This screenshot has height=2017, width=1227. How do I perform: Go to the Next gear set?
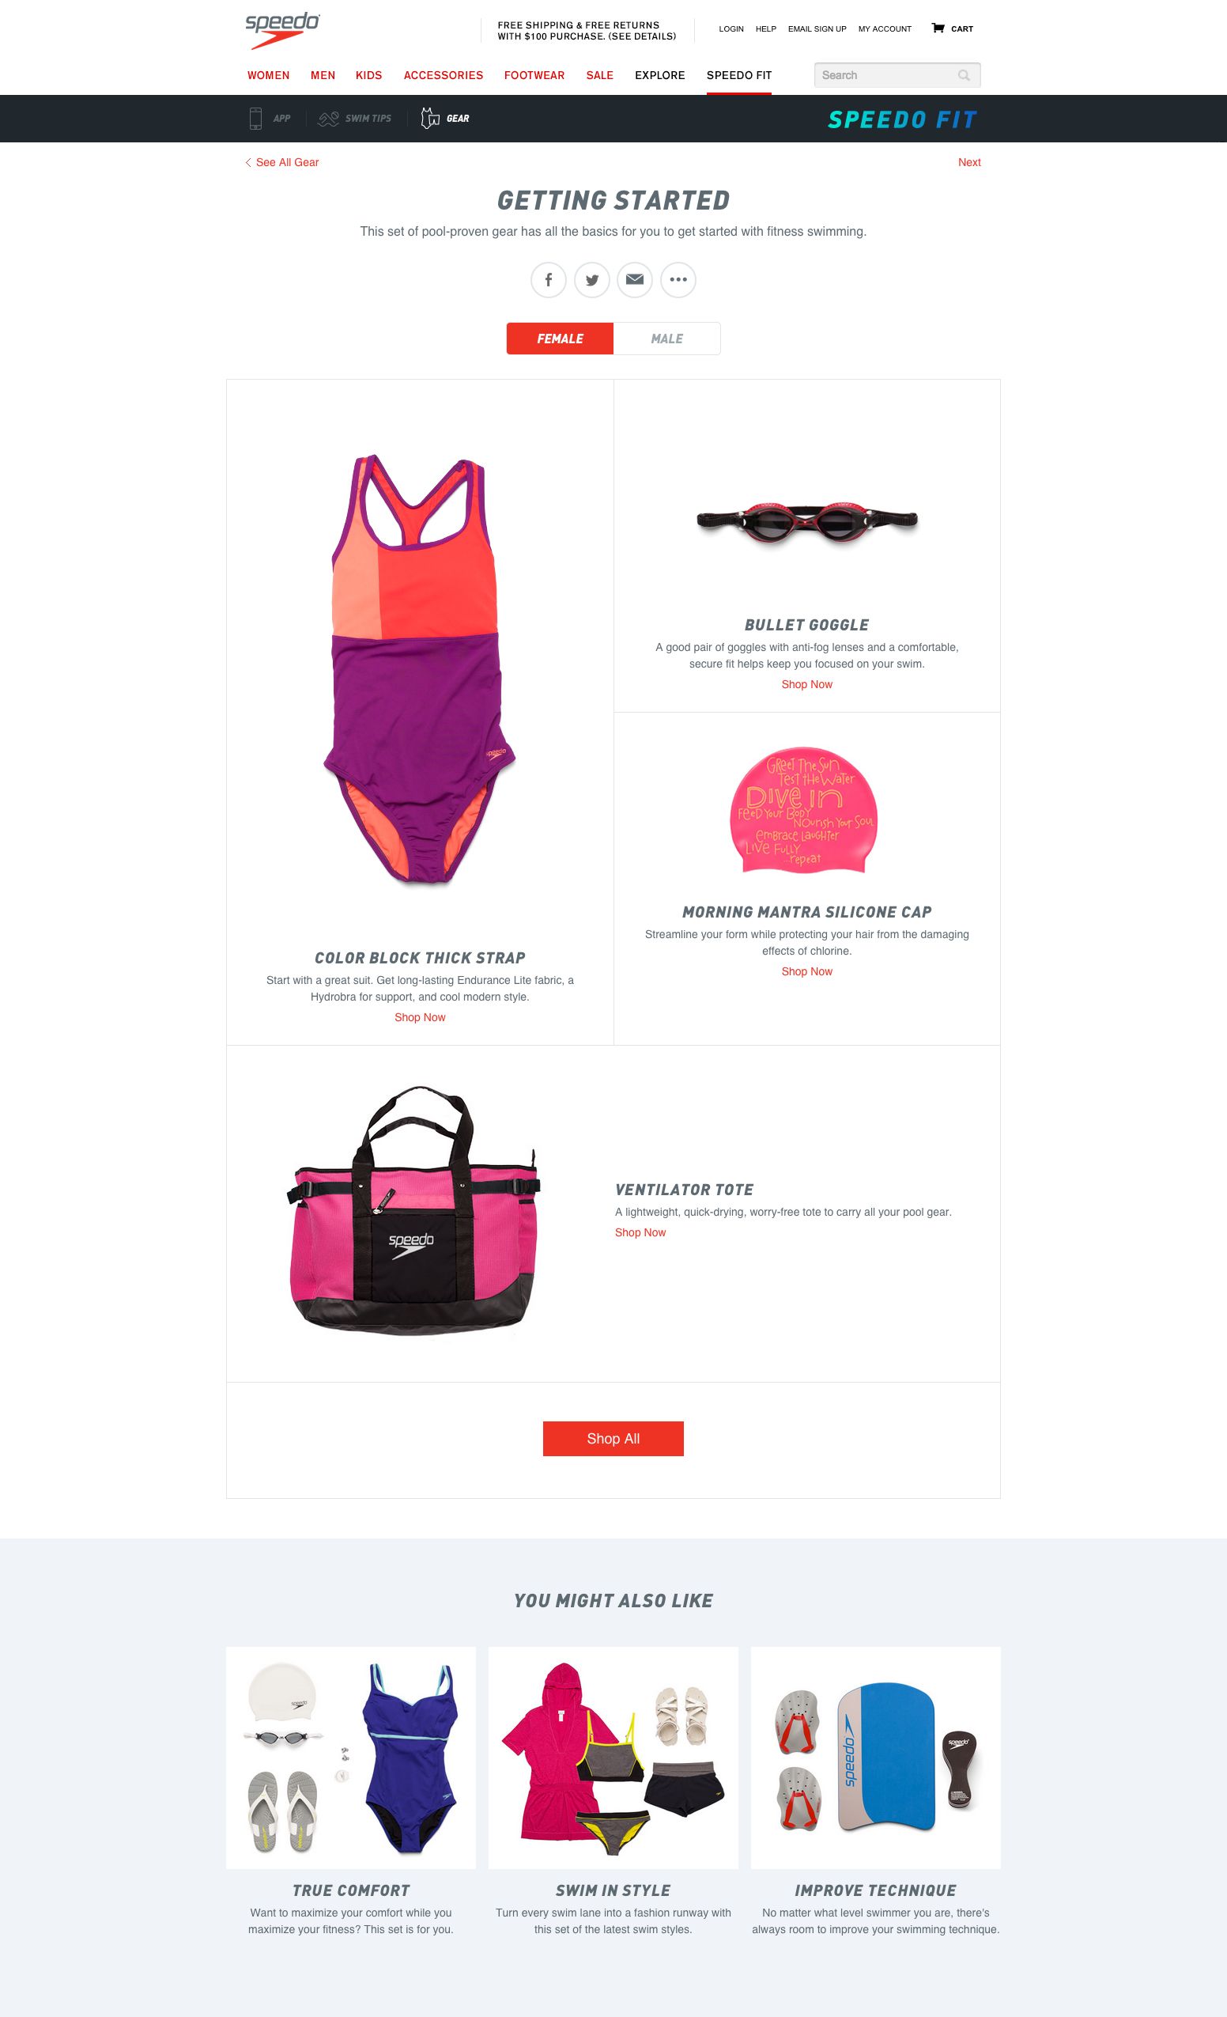click(x=969, y=162)
